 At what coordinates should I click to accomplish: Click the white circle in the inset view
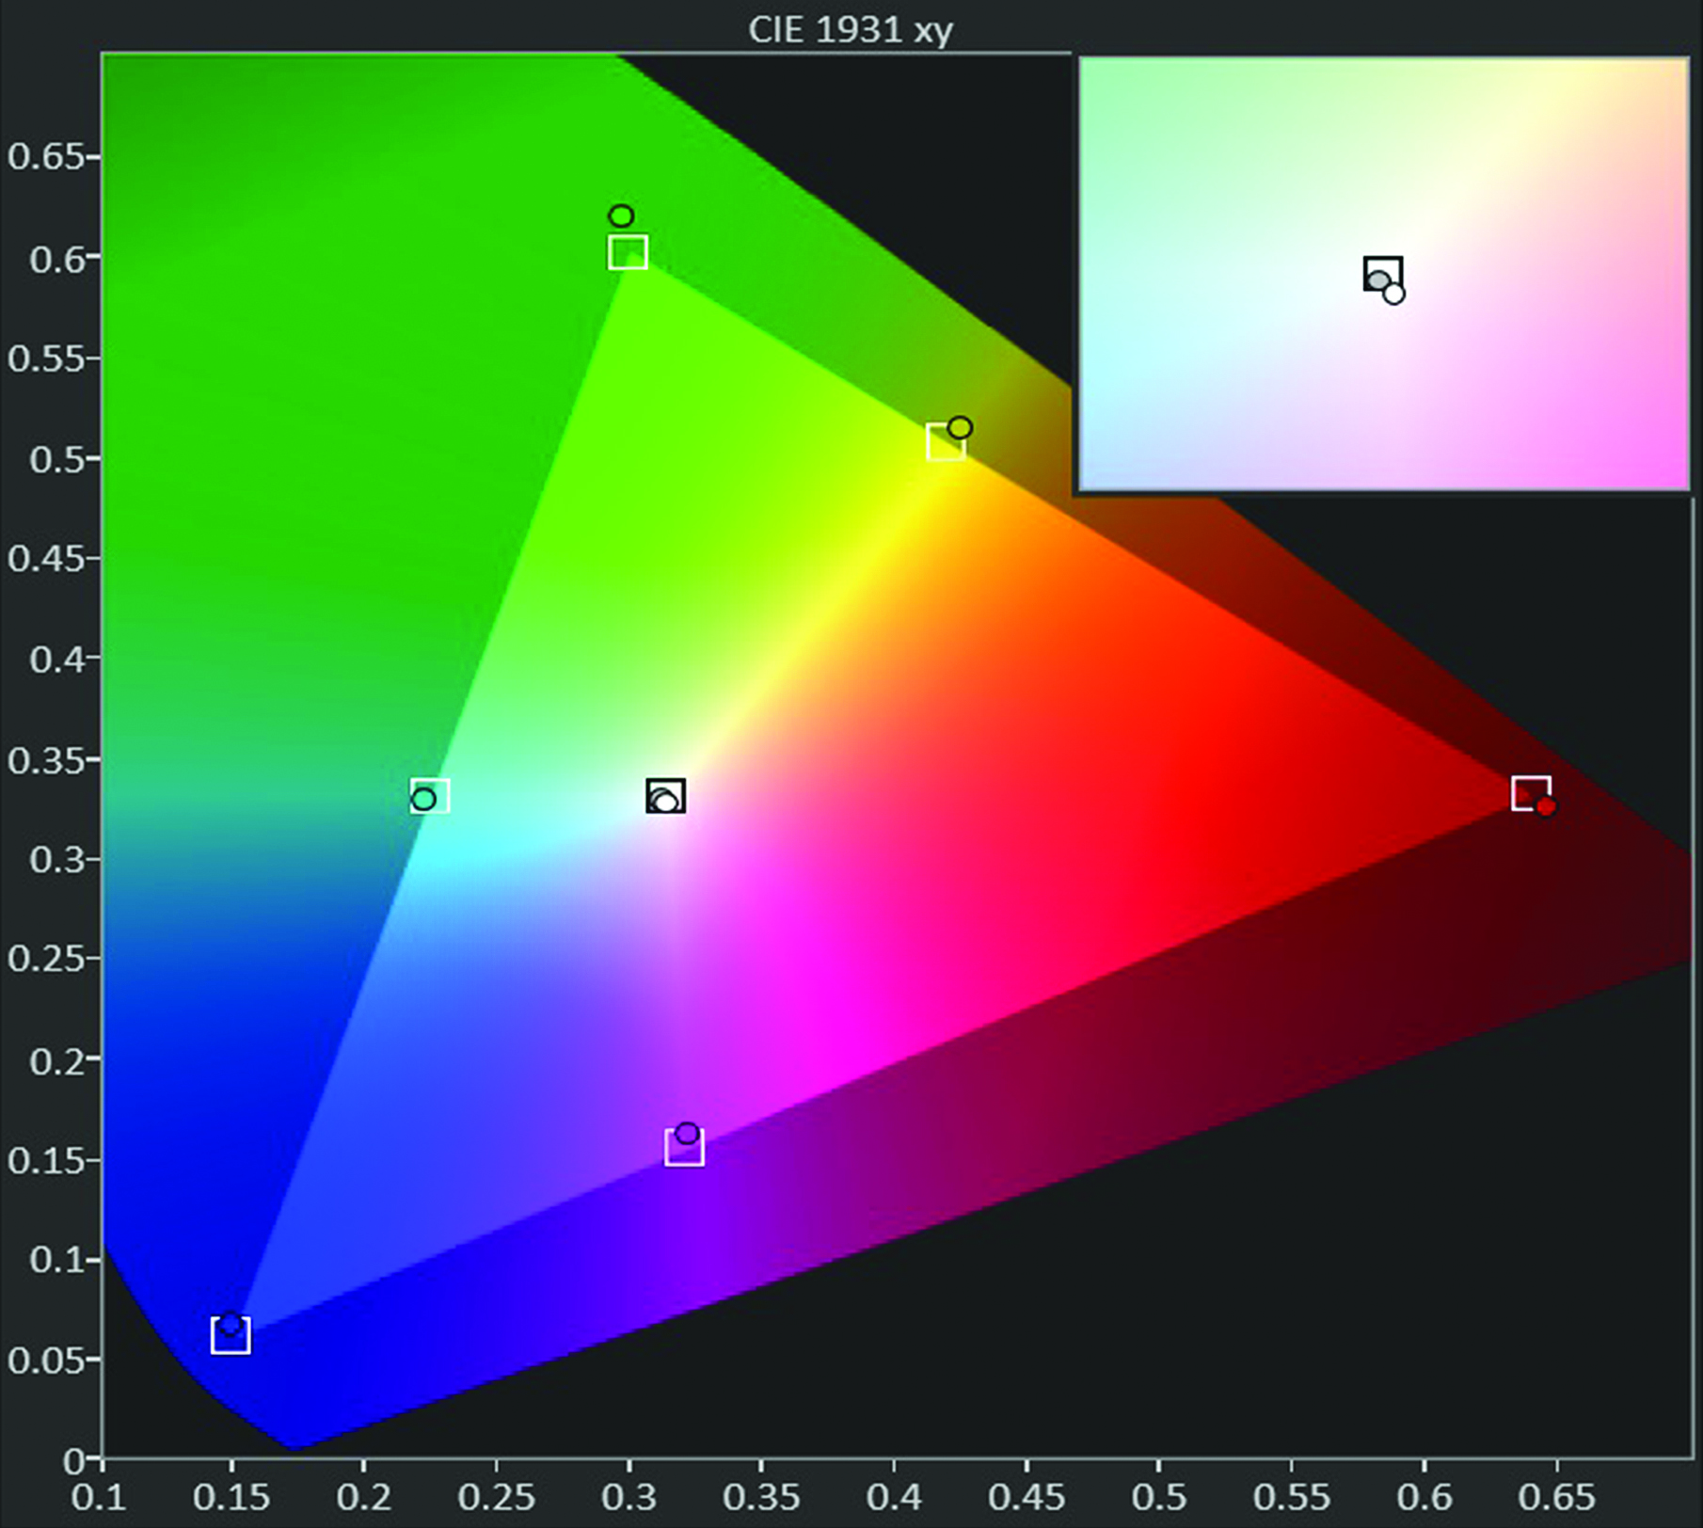click(1394, 294)
